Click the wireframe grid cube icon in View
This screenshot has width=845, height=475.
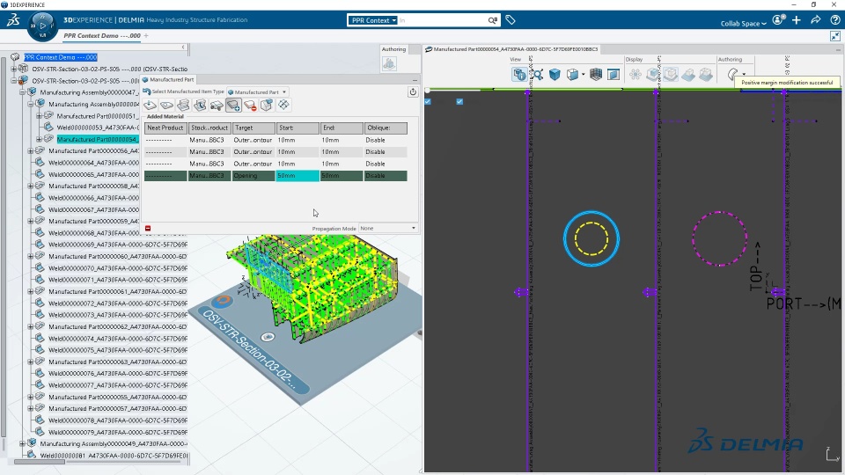596,74
